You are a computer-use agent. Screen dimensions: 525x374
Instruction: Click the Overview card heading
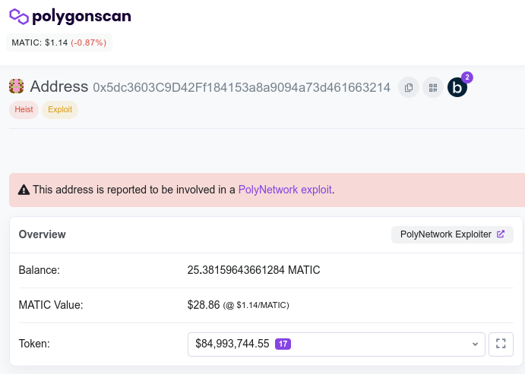(x=43, y=234)
